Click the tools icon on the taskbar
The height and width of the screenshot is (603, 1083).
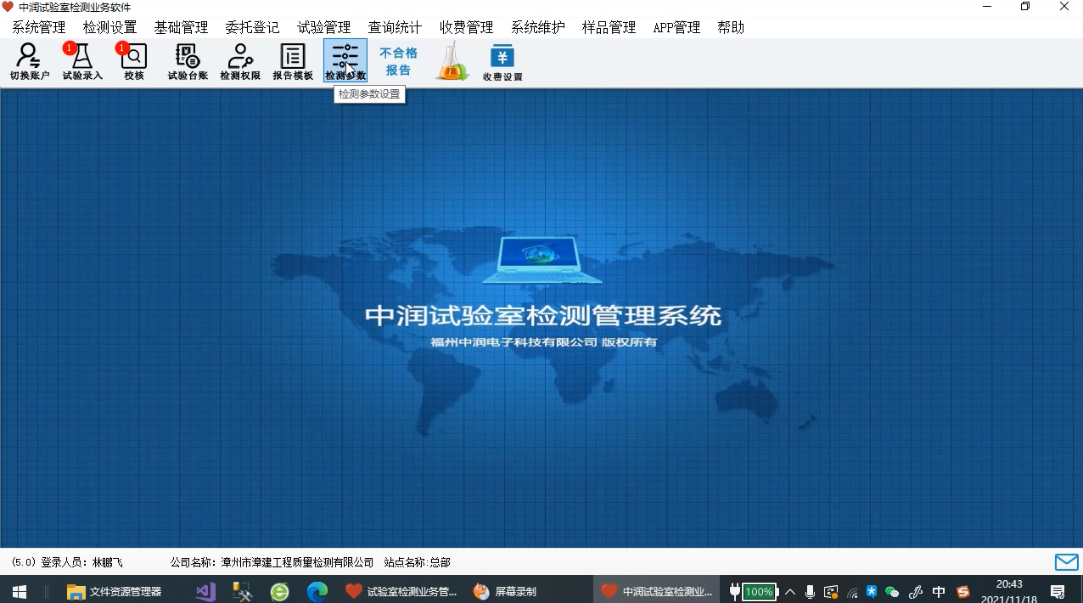243,591
